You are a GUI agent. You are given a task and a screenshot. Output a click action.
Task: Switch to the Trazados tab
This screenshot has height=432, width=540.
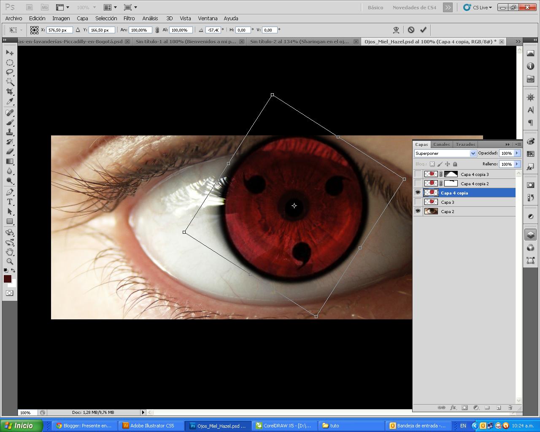tap(465, 144)
